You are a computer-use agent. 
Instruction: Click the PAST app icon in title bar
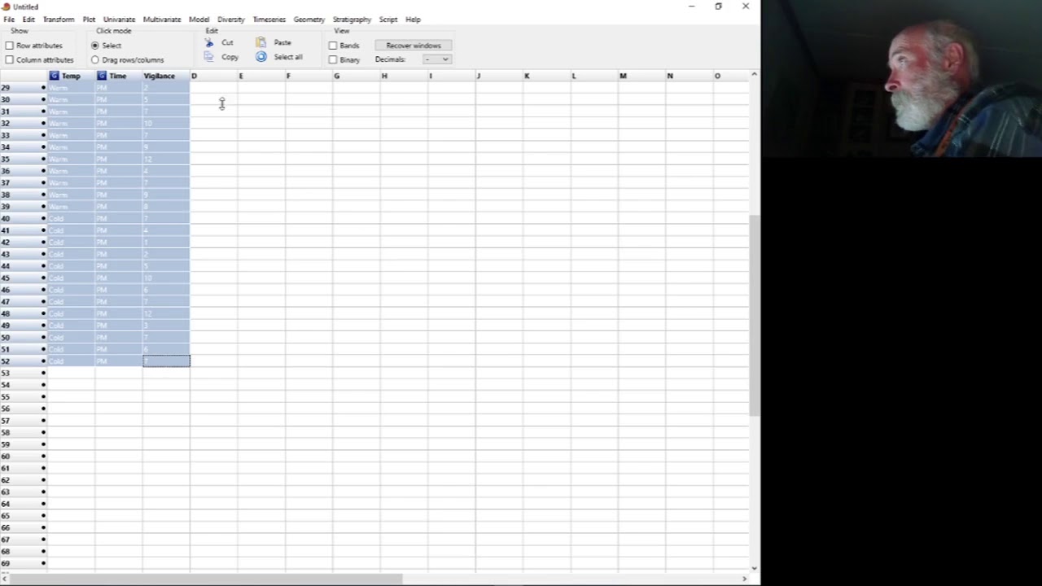coord(6,7)
